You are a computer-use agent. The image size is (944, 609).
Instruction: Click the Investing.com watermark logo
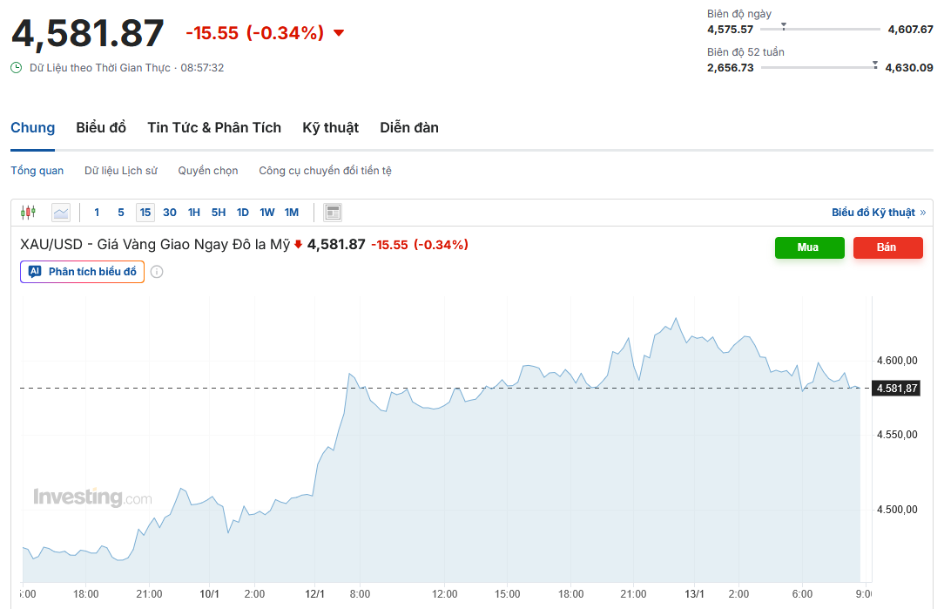[x=92, y=497]
